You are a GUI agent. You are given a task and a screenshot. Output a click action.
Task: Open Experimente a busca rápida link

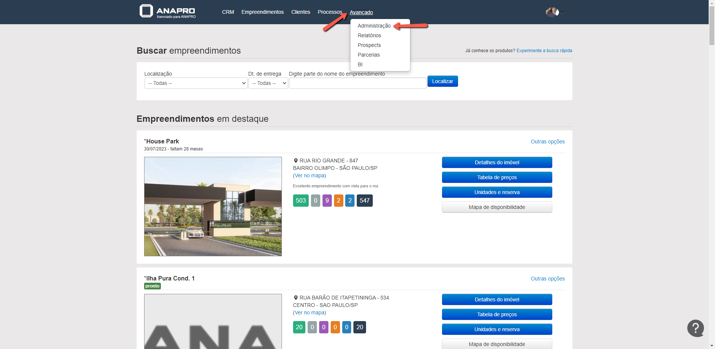point(544,51)
